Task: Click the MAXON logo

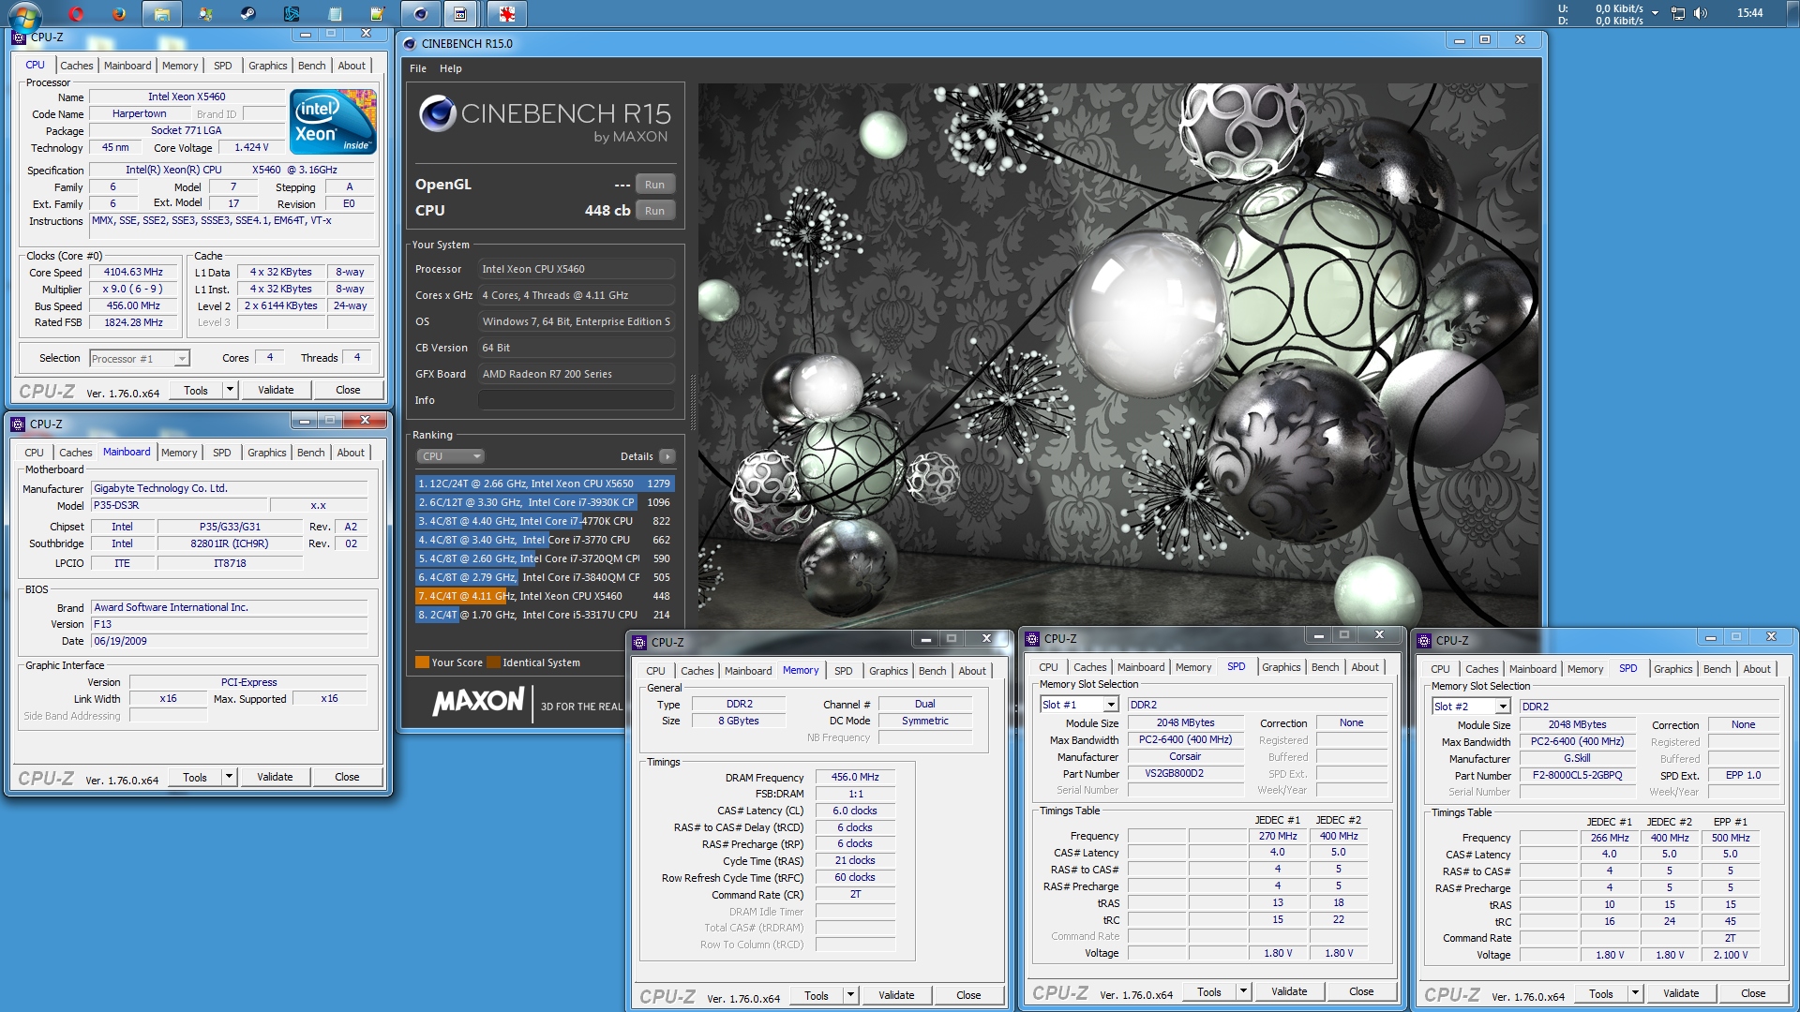Action: point(478,701)
